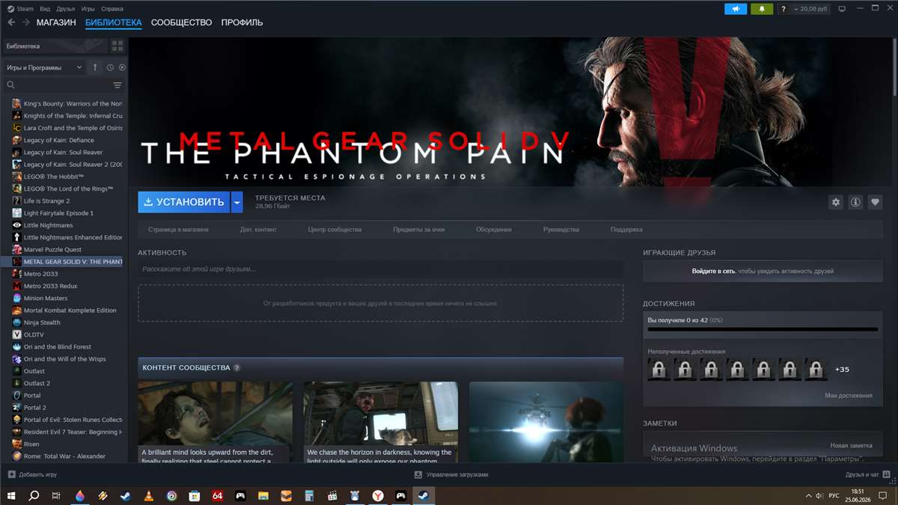Go forward with the right arrow

tap(26, 22)
